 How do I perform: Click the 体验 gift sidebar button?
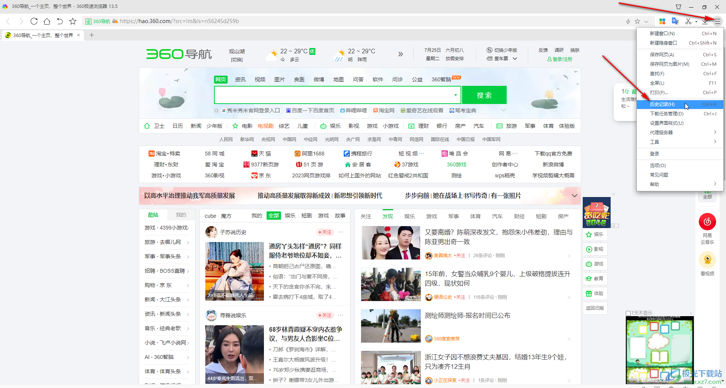pyautogui.click(x=595, y=293)
